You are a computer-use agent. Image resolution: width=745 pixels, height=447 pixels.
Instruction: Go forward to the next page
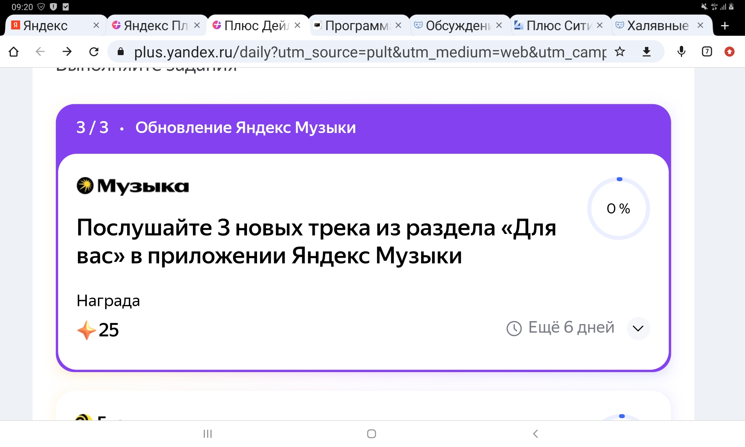67,51
